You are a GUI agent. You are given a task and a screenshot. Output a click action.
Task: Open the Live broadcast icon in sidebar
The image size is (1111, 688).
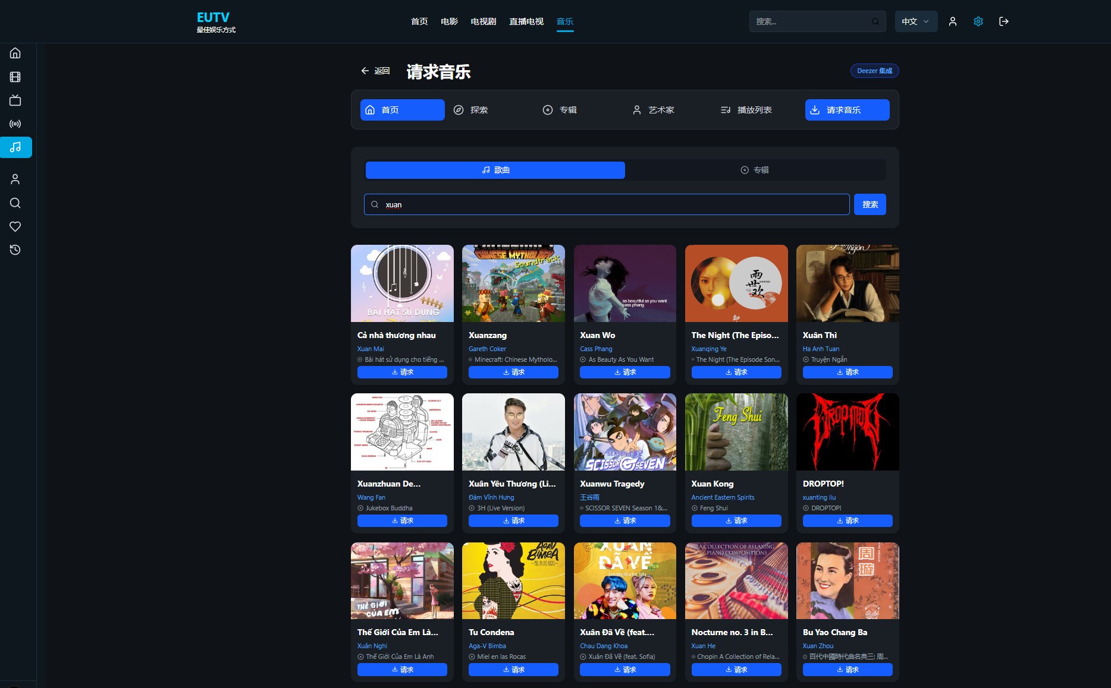pos(15,124)
